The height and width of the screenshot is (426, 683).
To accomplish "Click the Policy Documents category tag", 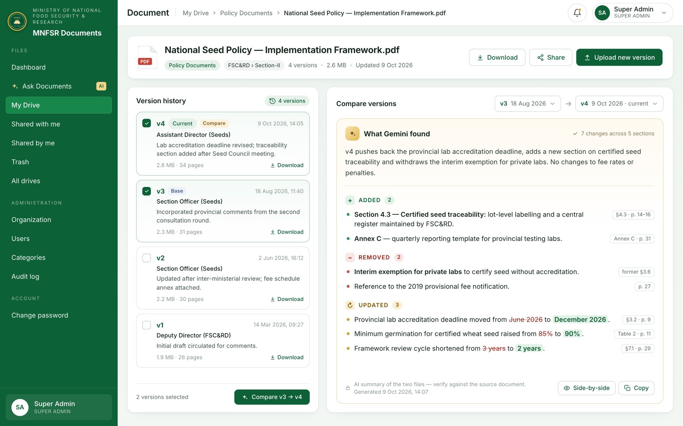I will 192,65.
